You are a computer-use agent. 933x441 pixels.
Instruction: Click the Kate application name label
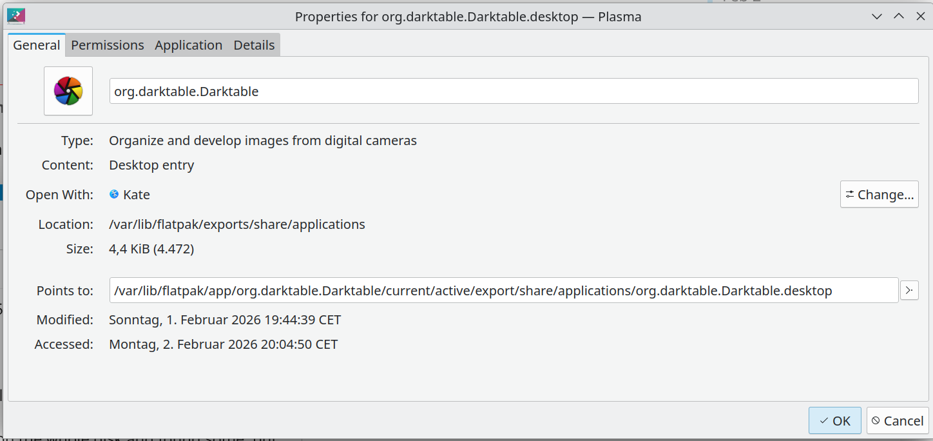pos(137,195)
